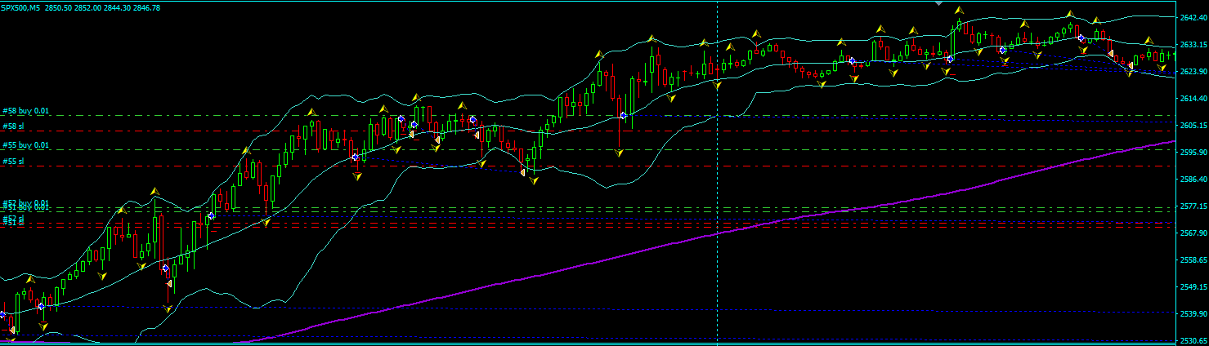Click the 2595.90 price scale label
The image size is (1209, 346).
point(1194,152)
